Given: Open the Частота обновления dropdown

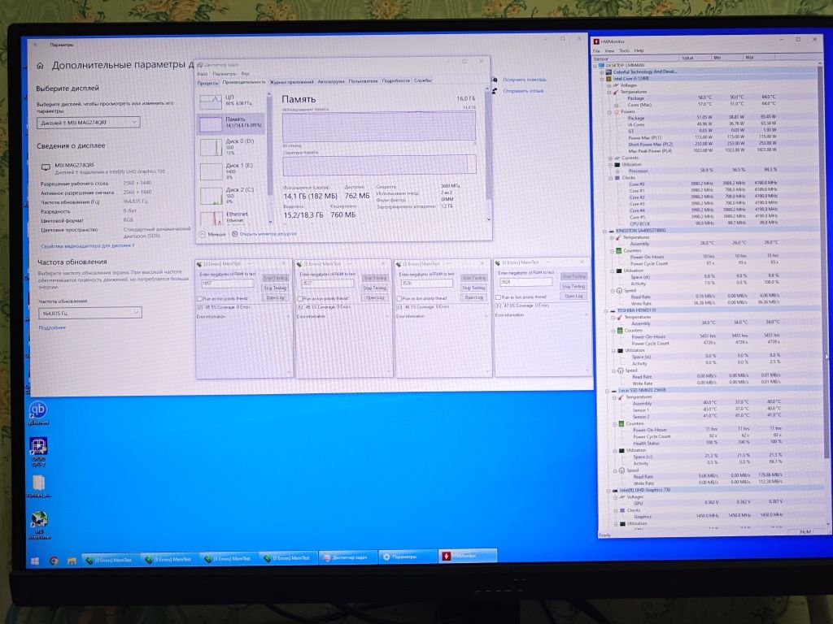Looking at the screenshot, I should click(x=89, y=313).
